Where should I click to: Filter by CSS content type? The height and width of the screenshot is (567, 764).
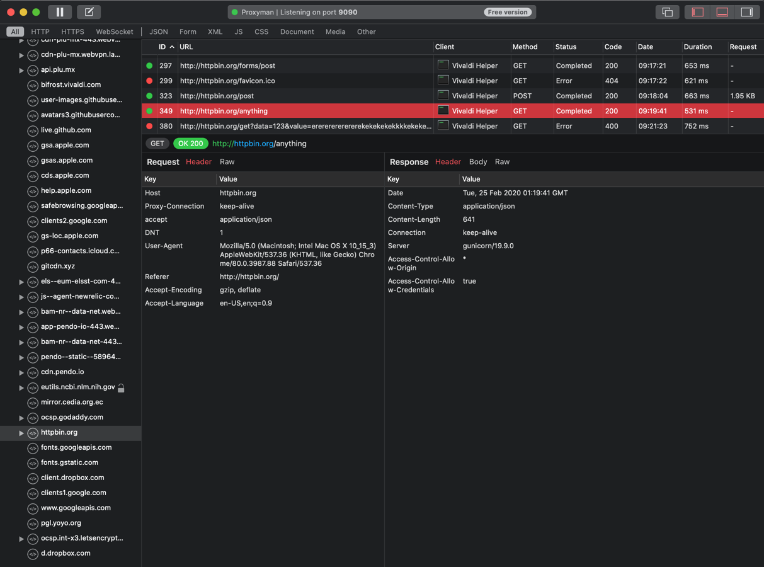pyautogui.click(x=261, y=31)
